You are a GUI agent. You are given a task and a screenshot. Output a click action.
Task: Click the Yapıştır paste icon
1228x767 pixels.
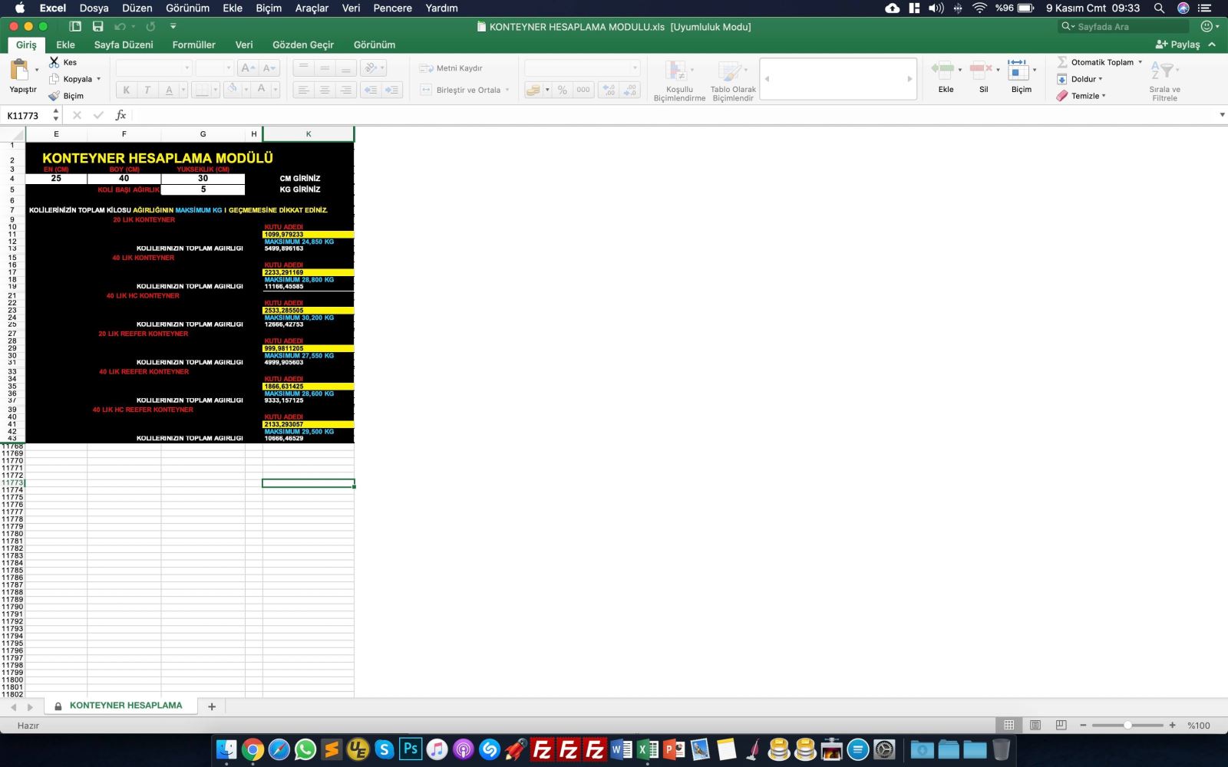[x=19, y=71]
